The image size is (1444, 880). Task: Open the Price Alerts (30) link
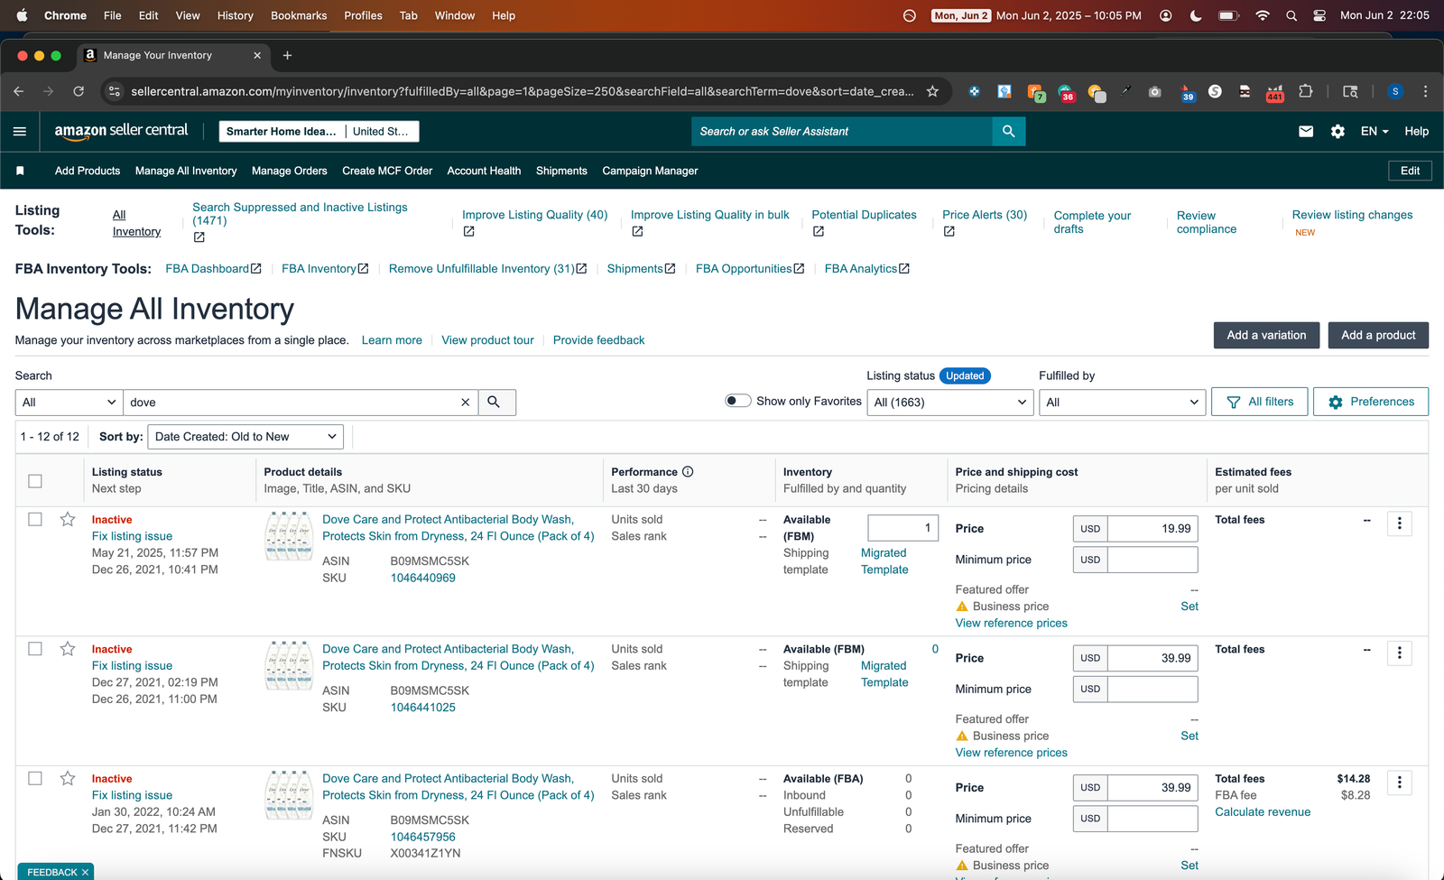985,215
